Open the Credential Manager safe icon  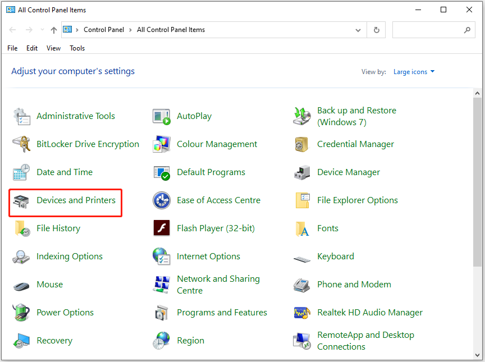pos(301,144)
